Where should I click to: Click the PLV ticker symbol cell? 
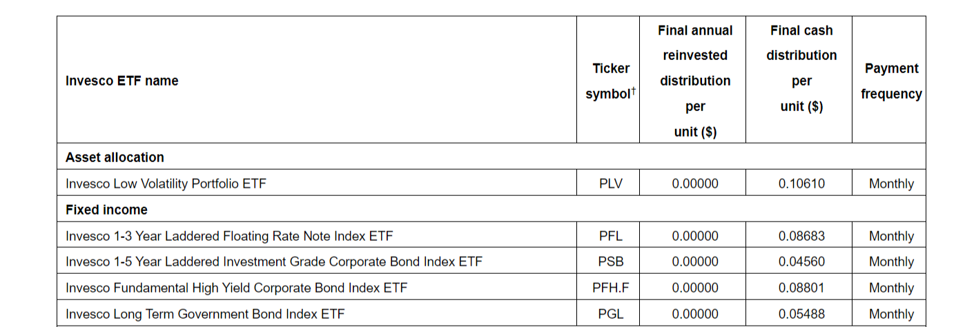(x=610, y=184)
